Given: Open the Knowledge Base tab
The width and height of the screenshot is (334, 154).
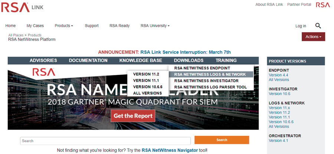Looking at the screenshot, I should (x=141, y=60).
